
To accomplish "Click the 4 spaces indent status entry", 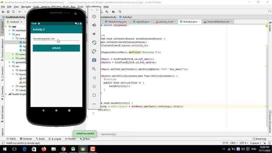I will [255, 143].
